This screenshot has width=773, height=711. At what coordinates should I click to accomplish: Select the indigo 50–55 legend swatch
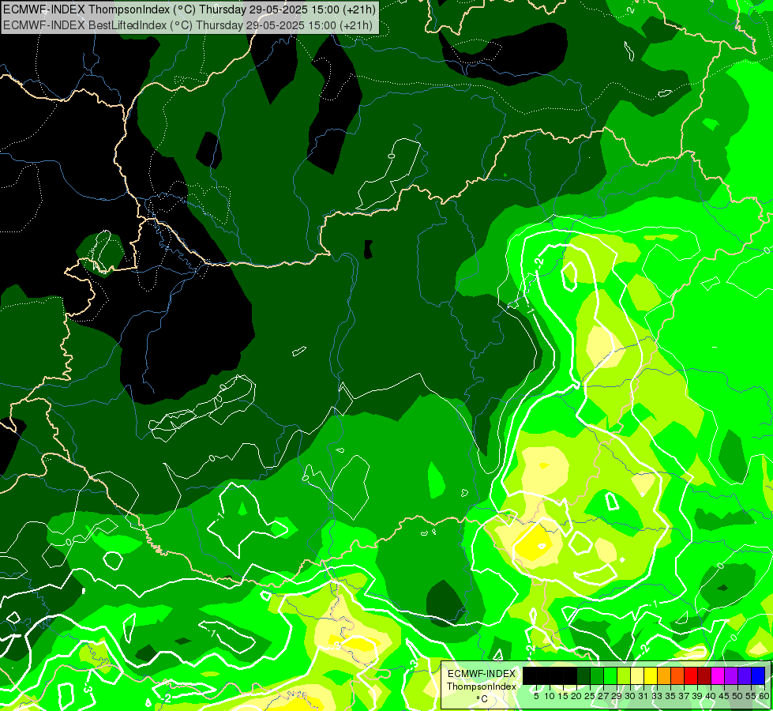click(745, 675)
